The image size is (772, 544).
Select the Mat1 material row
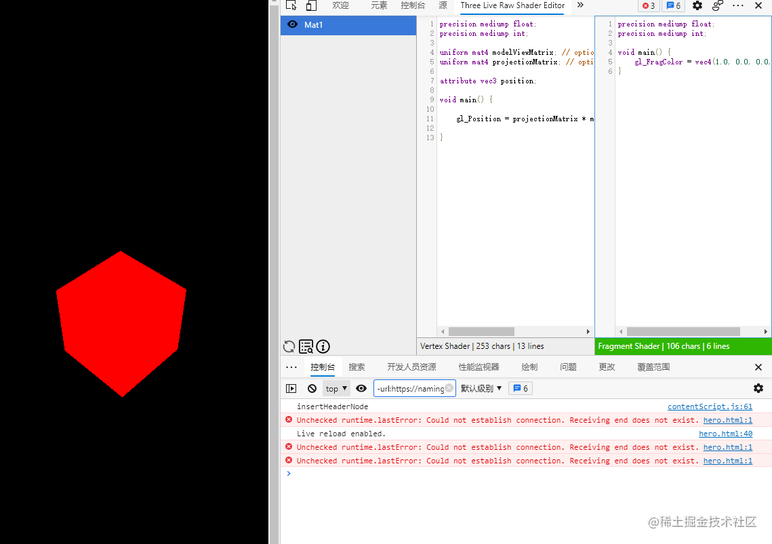click(x=348, y=25)
